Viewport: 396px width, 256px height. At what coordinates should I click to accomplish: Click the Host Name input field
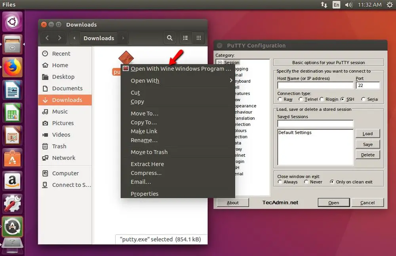pos(315,85)
